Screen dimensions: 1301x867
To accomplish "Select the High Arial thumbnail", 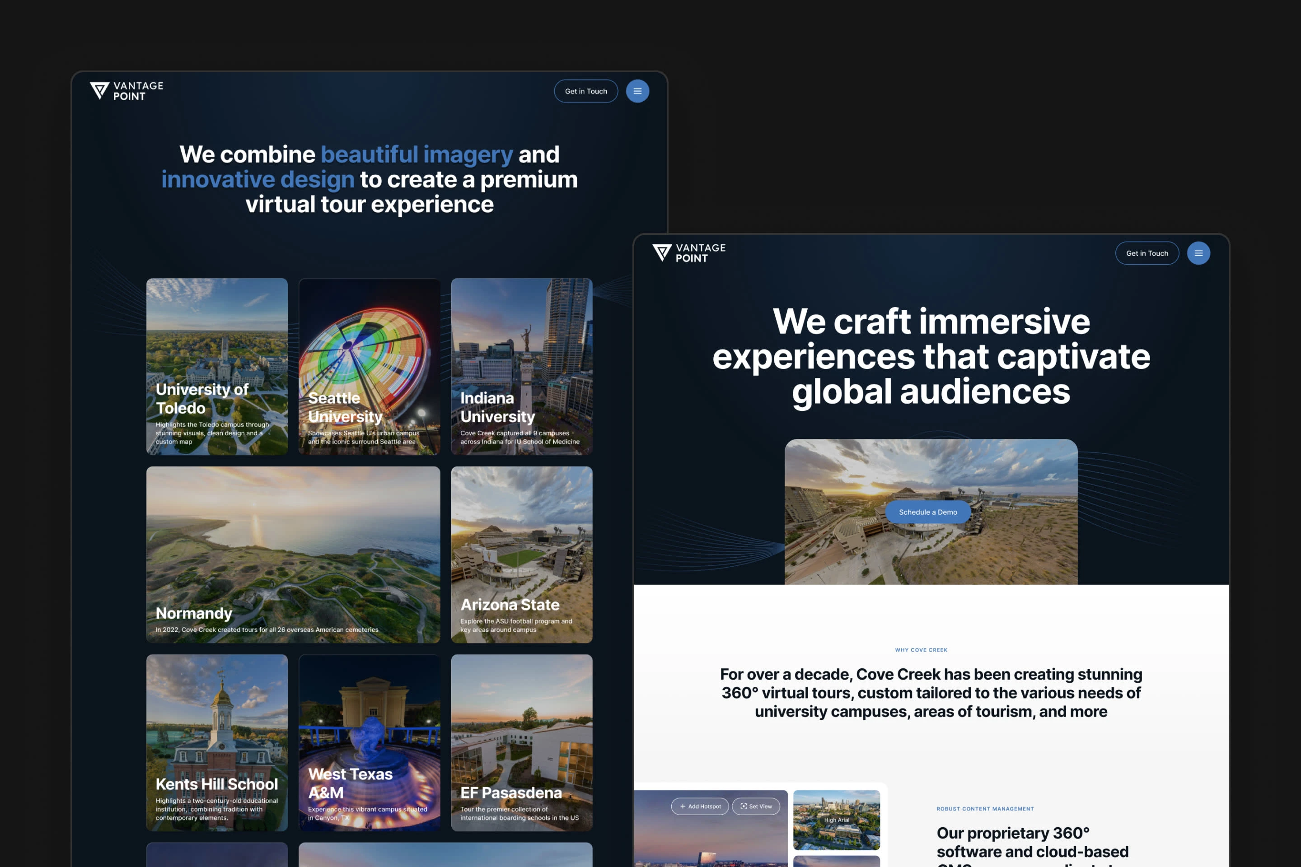I will (x=836, y=820).
